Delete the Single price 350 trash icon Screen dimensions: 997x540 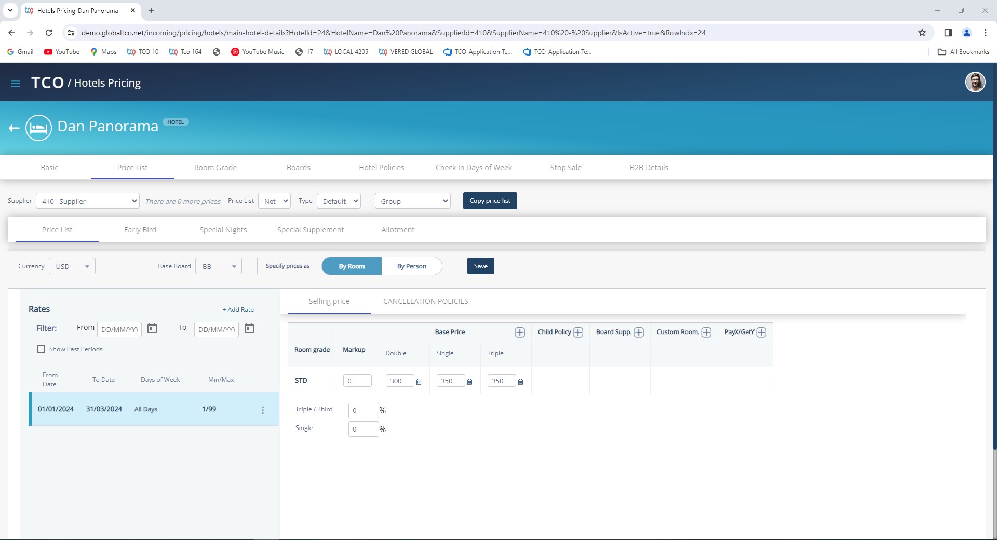click(469, 382)
